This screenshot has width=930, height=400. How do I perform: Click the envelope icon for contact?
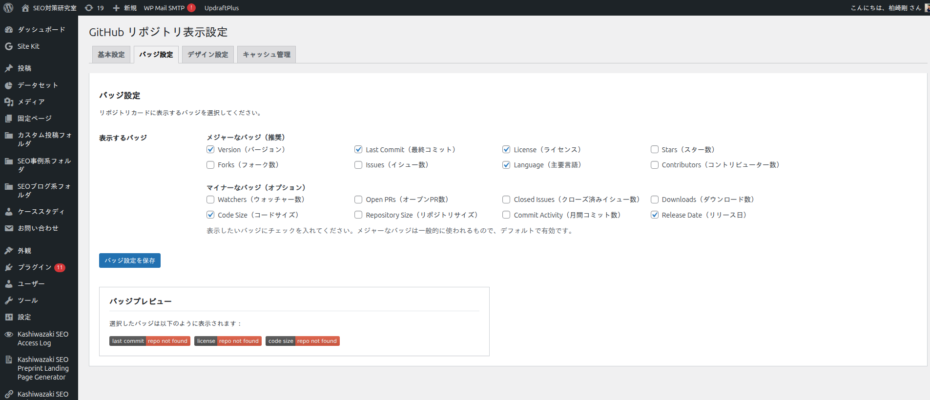point(9,228)
